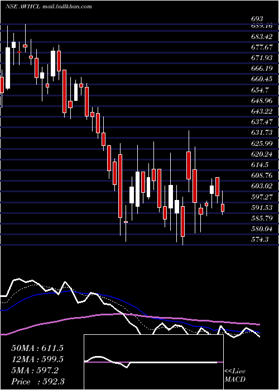This screenshot has height=390, width=279.
Task: Select the 677.67 price axis label
Action: tap(262, 47)
